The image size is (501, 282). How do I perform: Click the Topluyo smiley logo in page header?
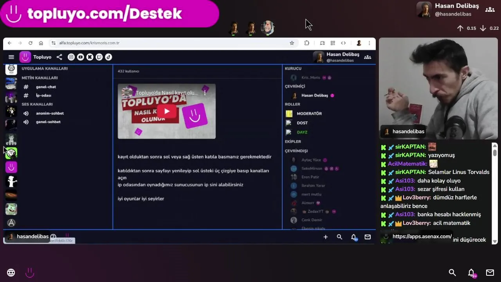coord(25,57)
